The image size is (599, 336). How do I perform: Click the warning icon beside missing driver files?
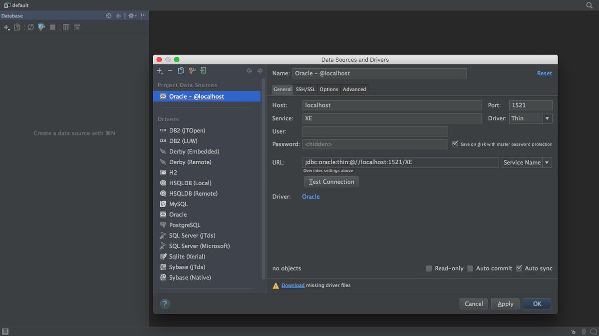pyautogui.click(x=276, y=286)
